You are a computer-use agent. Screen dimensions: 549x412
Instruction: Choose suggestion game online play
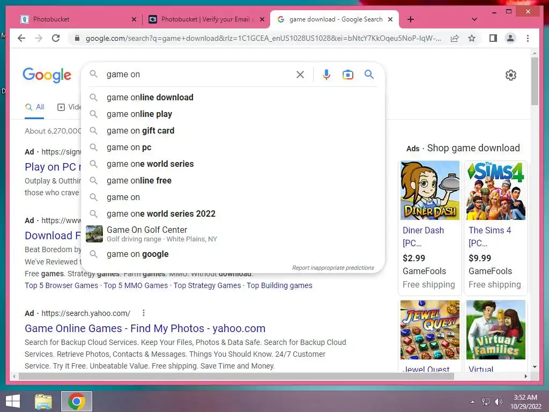click(233, 114)
